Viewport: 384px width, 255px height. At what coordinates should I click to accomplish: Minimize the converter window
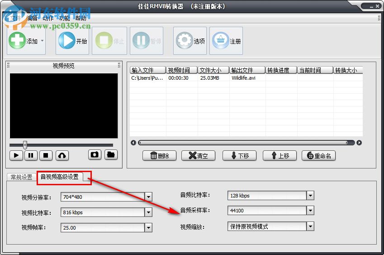371,7
